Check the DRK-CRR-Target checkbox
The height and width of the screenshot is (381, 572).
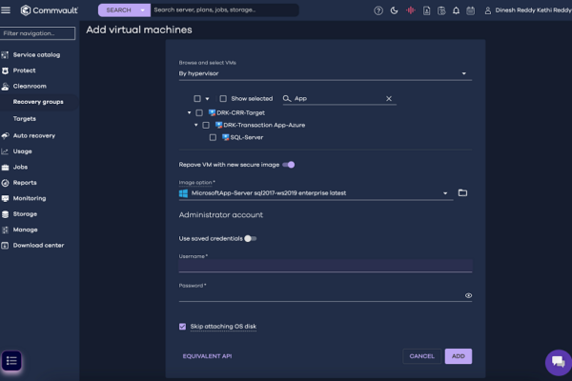pyautogui.click(x=199, y=112)
